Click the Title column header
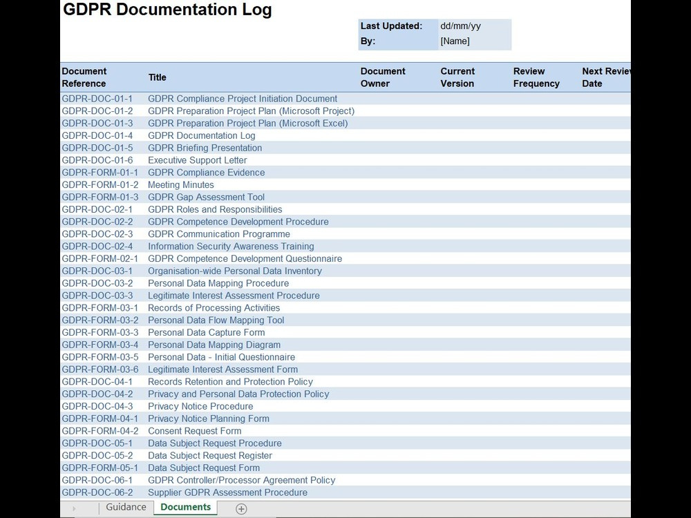 (157, 77)
